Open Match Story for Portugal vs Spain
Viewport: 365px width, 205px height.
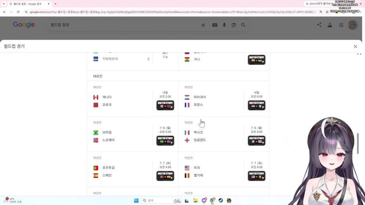[x=165, y=176]
